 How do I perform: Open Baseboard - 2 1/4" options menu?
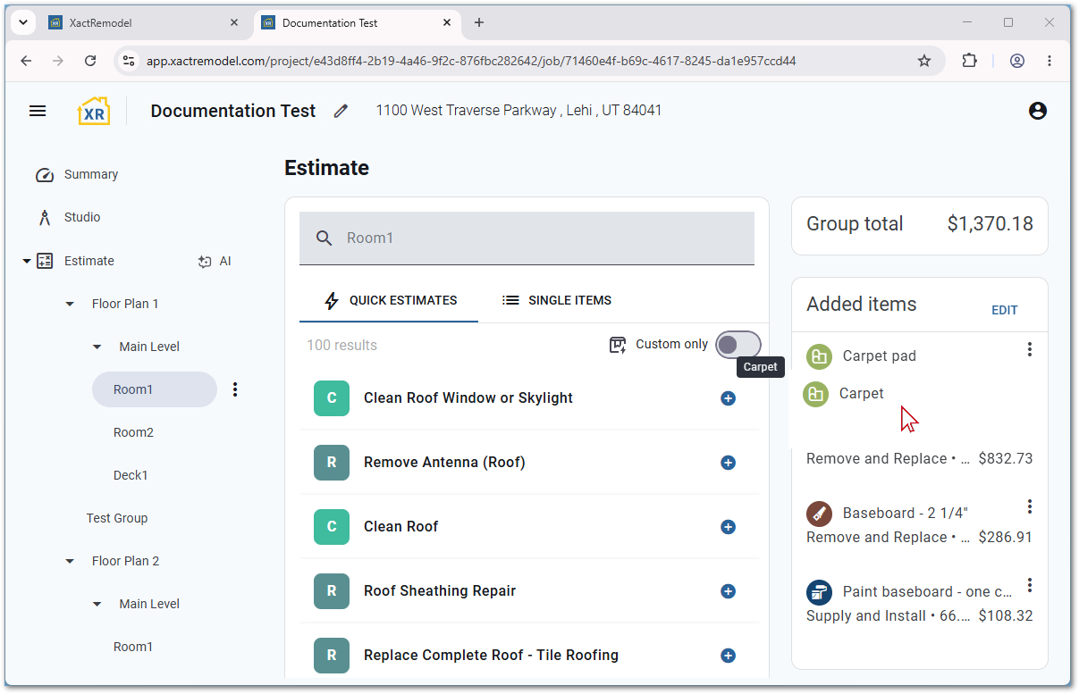pos(1030,506)
